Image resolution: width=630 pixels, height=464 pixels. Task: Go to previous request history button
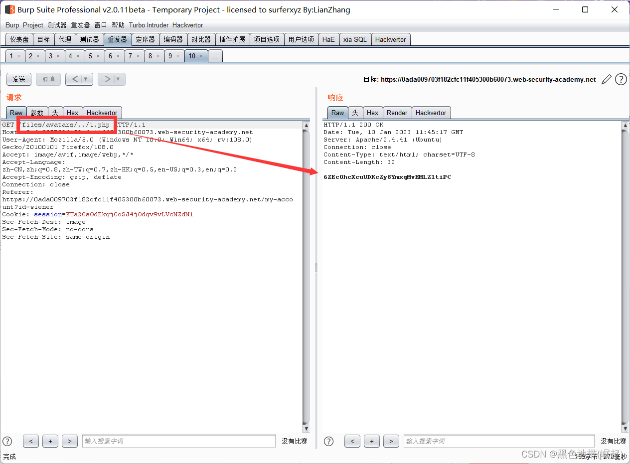click(x=79, y=79)
